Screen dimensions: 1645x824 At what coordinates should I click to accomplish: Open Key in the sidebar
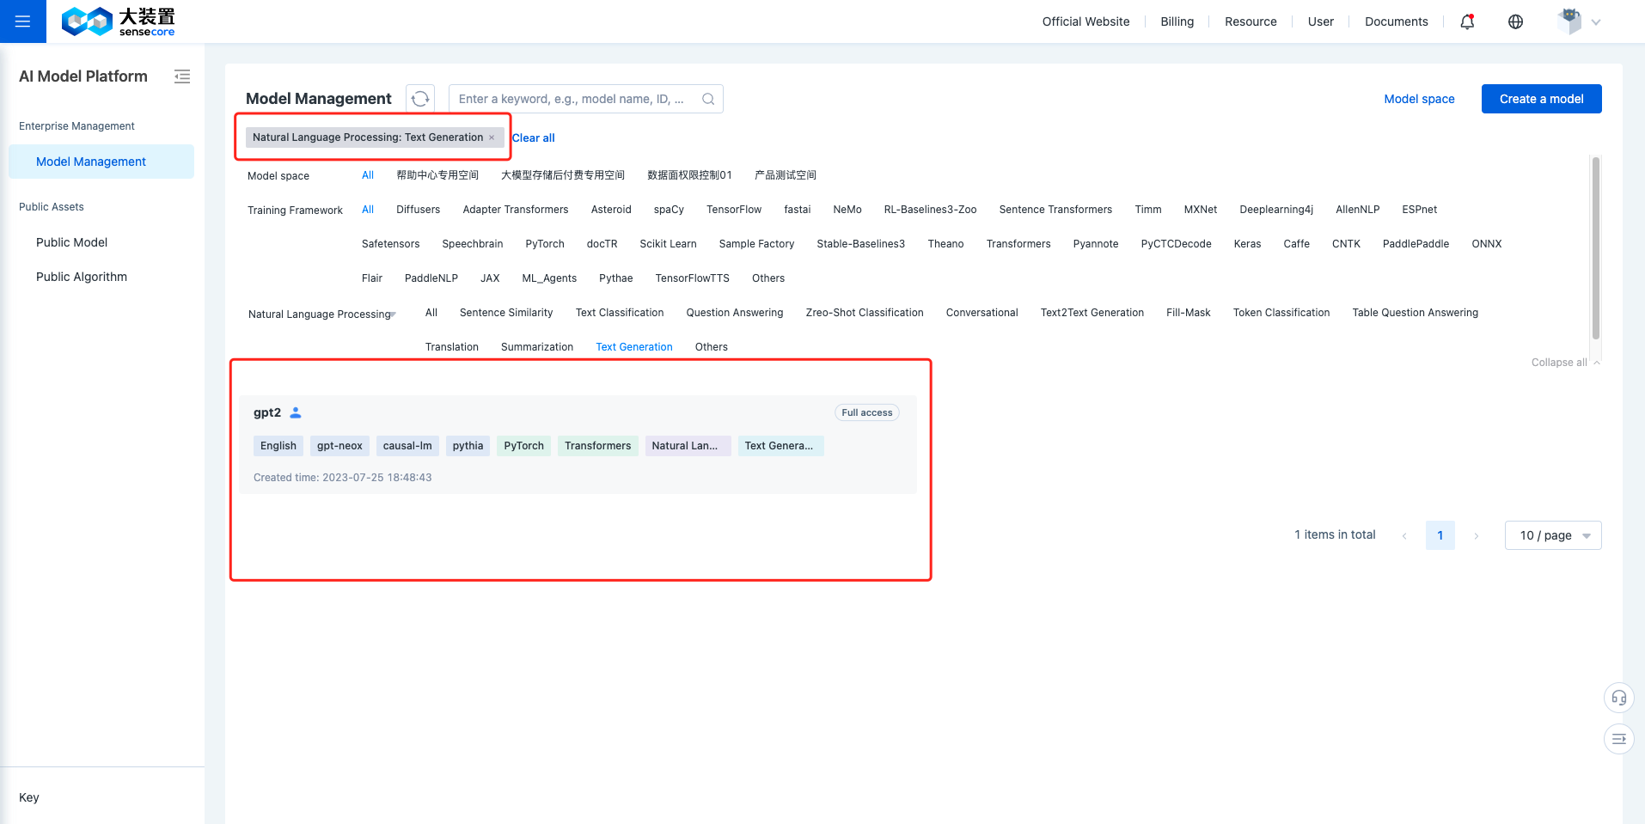coord(29,797)
